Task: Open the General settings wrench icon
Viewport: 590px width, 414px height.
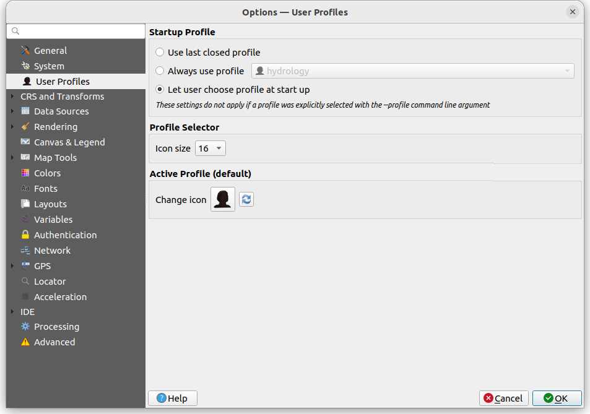Action: pyautogui.click(x=25, y=51)
